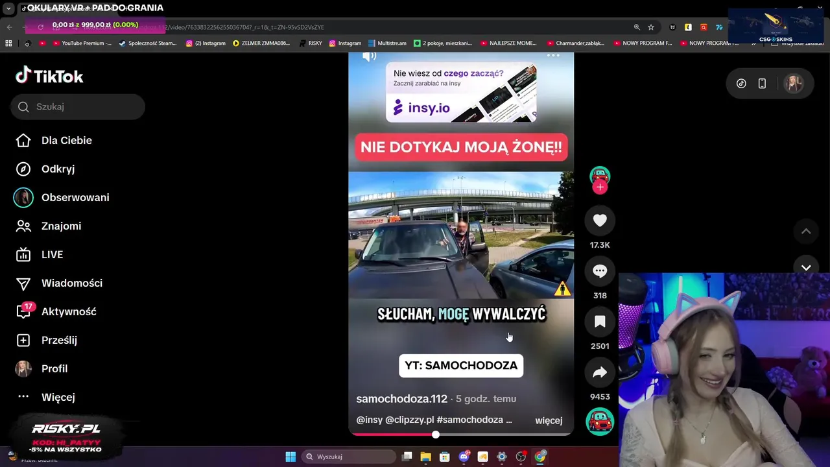
Task: Go back with browser back arrow
Action: (9, 27)
